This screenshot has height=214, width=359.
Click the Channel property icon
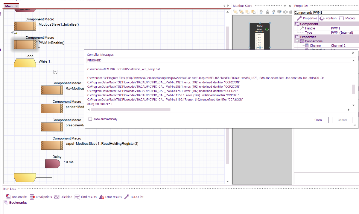pos(307,46)
